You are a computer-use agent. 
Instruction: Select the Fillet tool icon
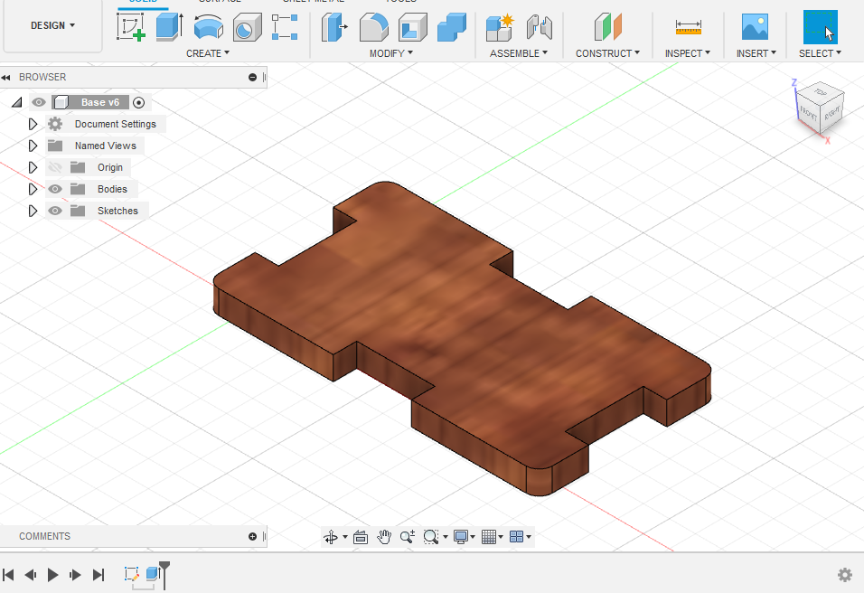click(x=373, y=27)
